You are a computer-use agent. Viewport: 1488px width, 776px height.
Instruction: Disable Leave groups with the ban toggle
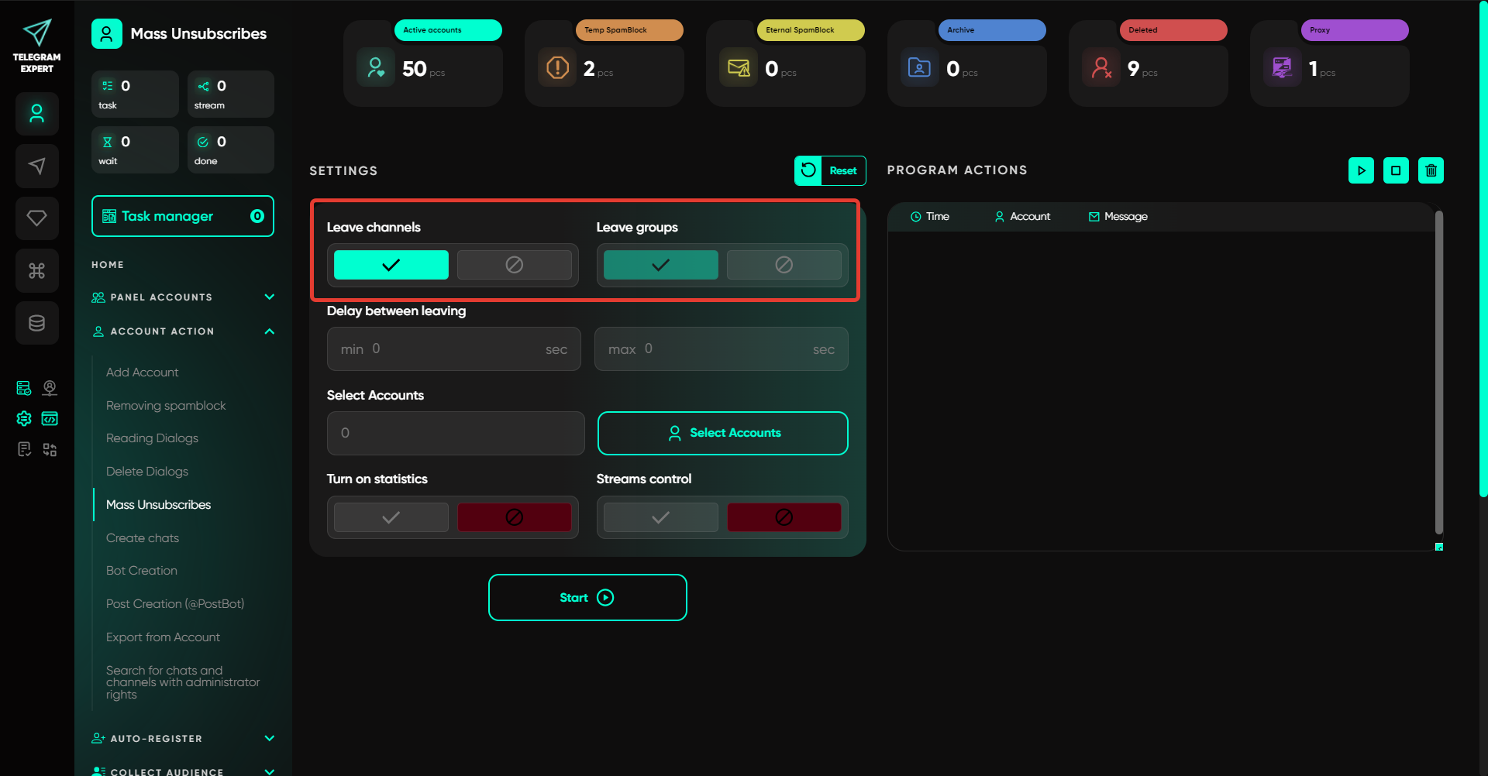pyautogui.click(x=784, y=265)
